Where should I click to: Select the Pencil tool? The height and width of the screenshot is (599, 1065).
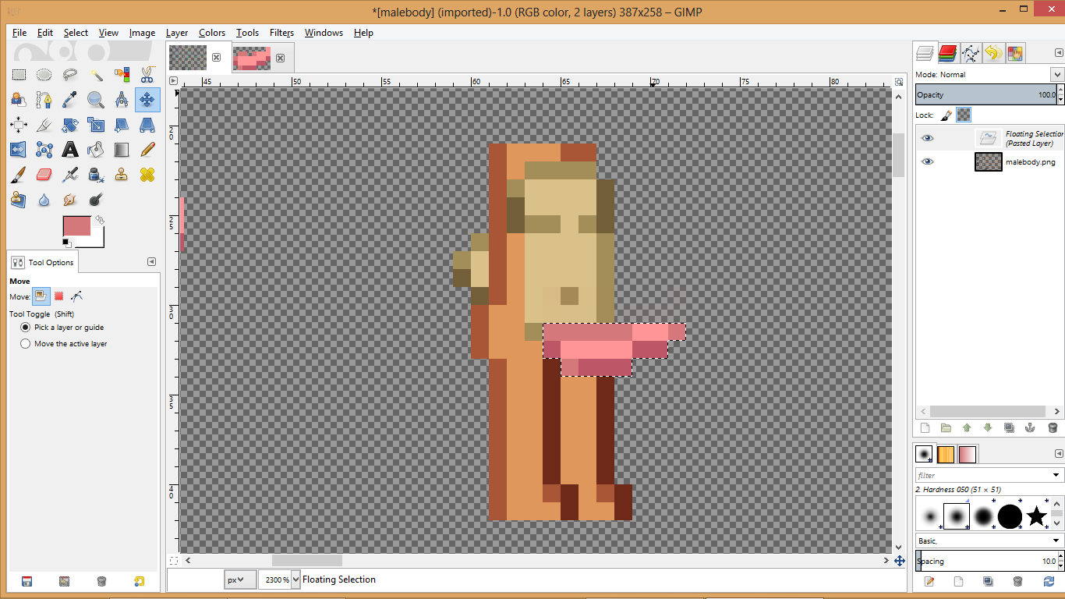[x=147, y=149]
